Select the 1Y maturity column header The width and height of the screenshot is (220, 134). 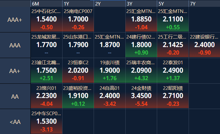coord(78,4)
